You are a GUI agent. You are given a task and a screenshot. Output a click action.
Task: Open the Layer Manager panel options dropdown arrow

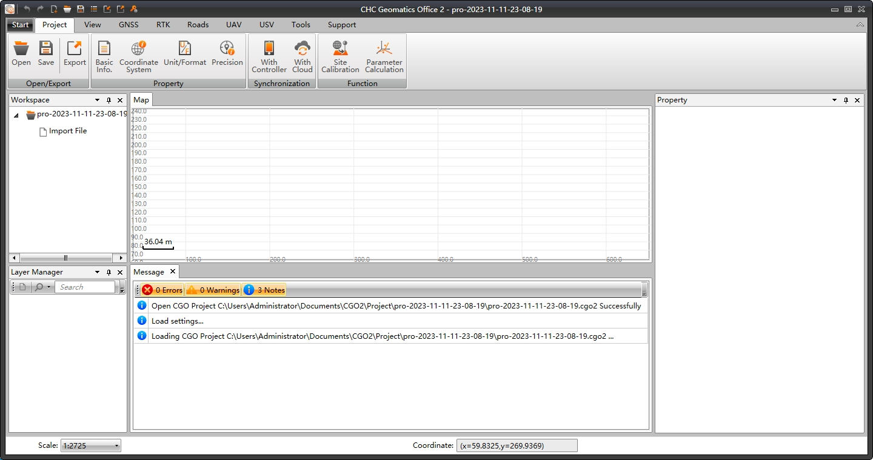[x=97, y=272]
